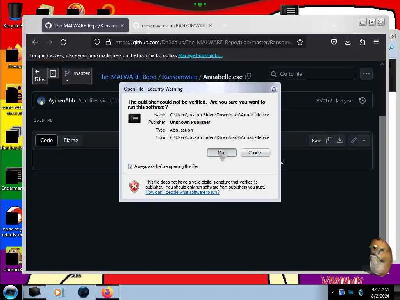Uncheck Always ask before opening this file
This screenshot has width=400, height=300.
pyautogui.click(x=130, y=166)
